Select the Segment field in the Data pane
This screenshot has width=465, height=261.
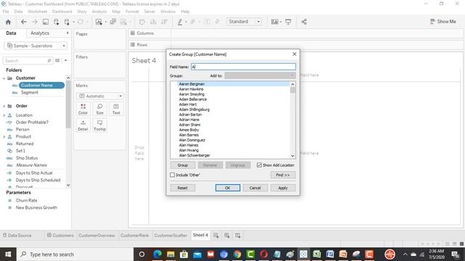click(29, 93)
